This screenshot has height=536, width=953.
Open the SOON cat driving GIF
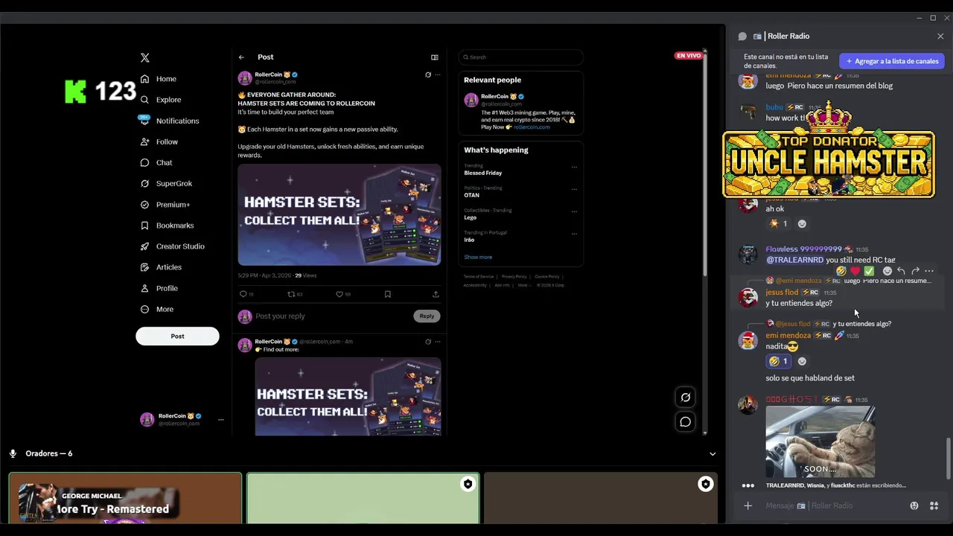pyautogui.click(x=820, y=441)
